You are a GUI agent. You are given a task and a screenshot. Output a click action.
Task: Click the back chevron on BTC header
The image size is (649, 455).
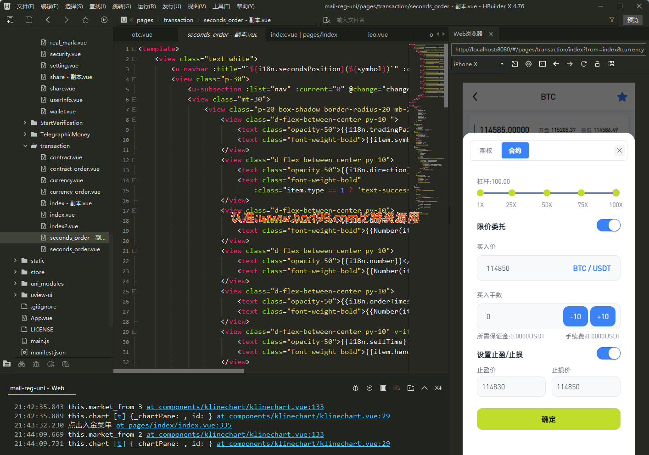[475, 96]
